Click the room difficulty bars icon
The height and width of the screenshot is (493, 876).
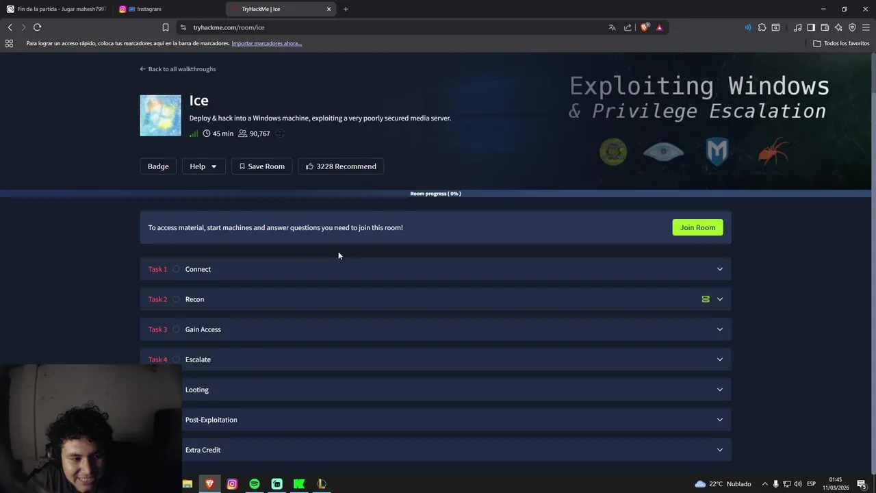click(x=194, y=134)
